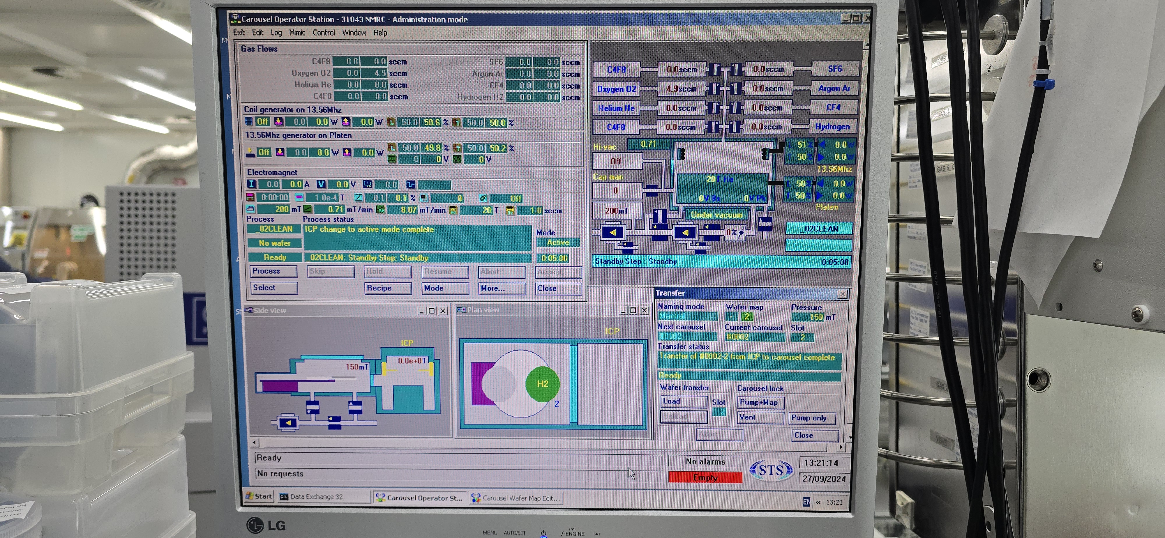This screenshot has width=1165, height=538.
Task: Click the STS logo in status bar
Action: (x=771, y=470)
